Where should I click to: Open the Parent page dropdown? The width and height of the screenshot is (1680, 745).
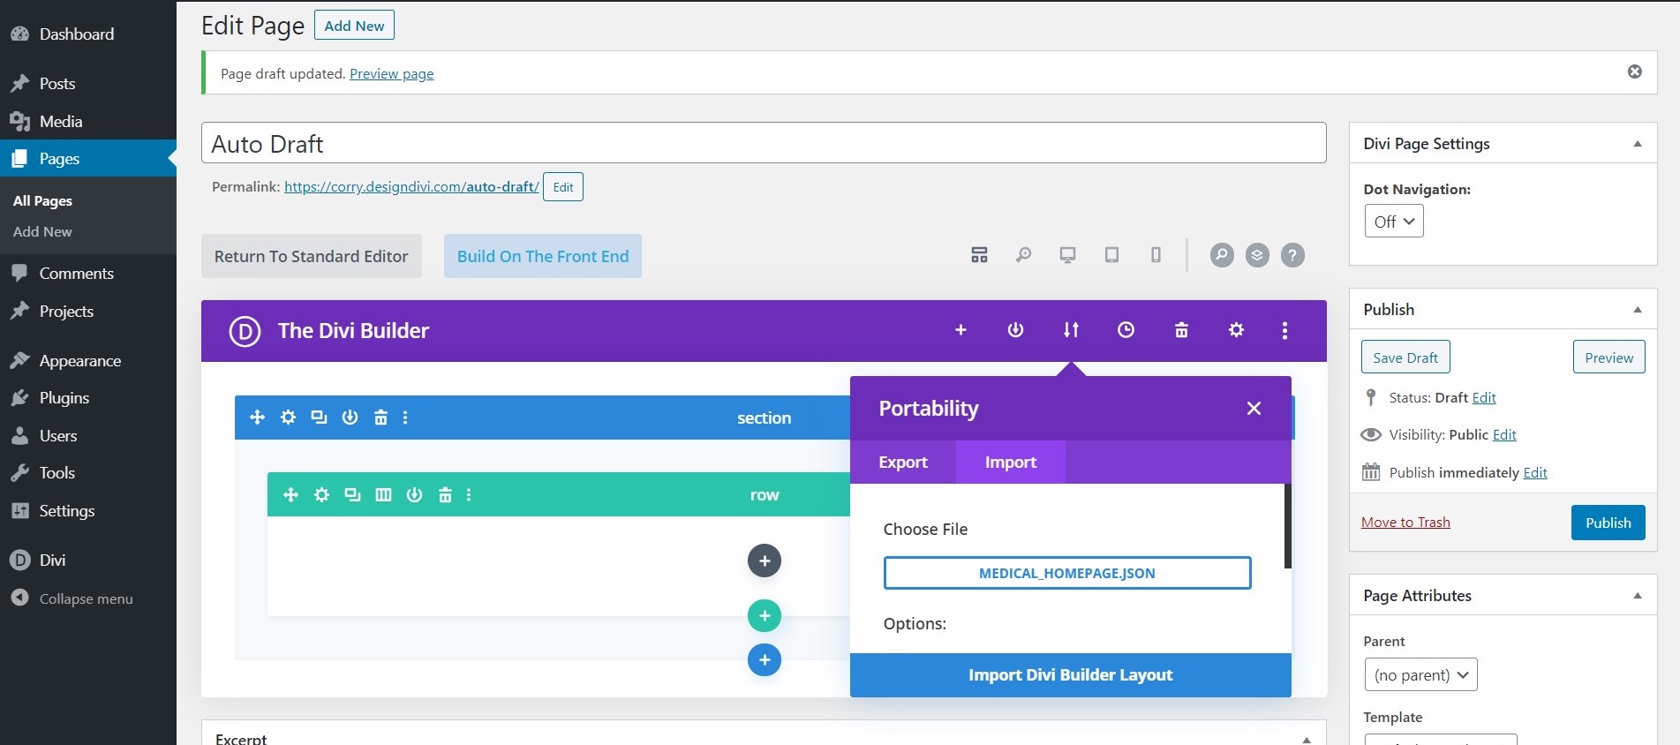(1420, 675)
